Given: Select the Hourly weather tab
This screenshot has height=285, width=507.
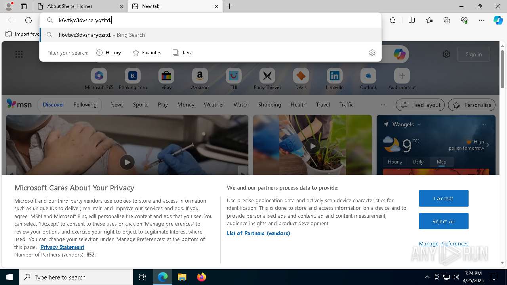Looking at the screenshot, I should click(395, 162).
